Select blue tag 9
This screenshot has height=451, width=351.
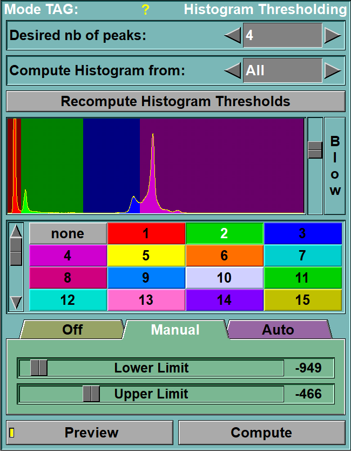(146, 278)
